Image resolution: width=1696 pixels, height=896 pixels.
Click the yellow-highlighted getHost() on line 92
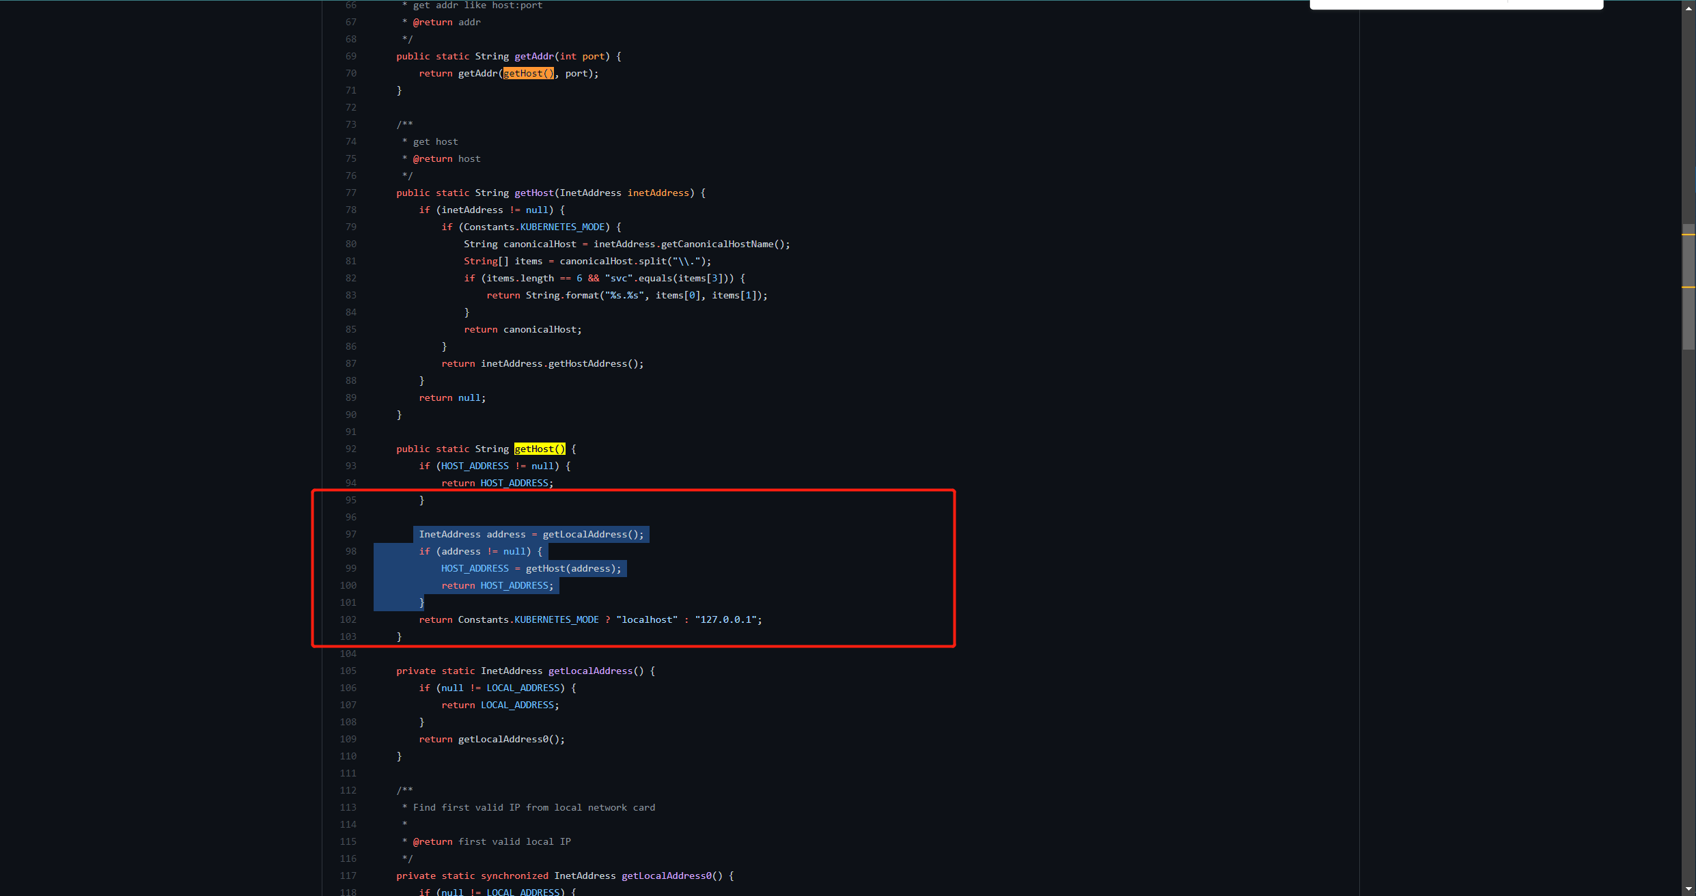coord(539,449)
